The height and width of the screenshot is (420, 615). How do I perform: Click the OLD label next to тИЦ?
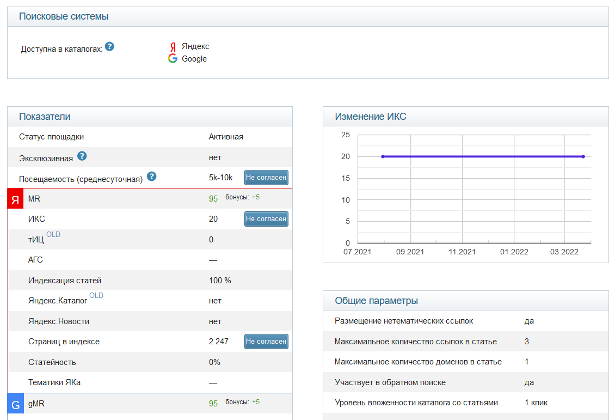coord(53,235)
